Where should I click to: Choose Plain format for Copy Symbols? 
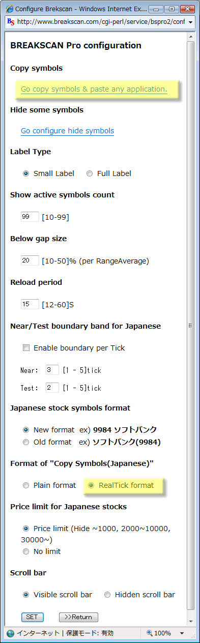click(x=26, y=485)
